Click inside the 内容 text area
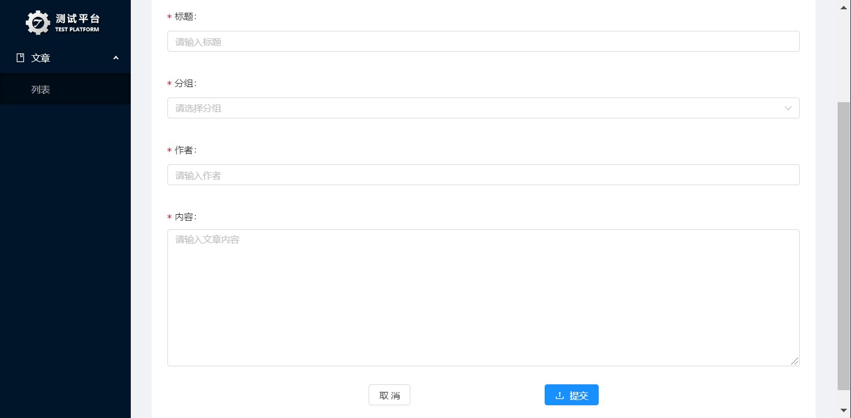 click(x=483, y=298)
